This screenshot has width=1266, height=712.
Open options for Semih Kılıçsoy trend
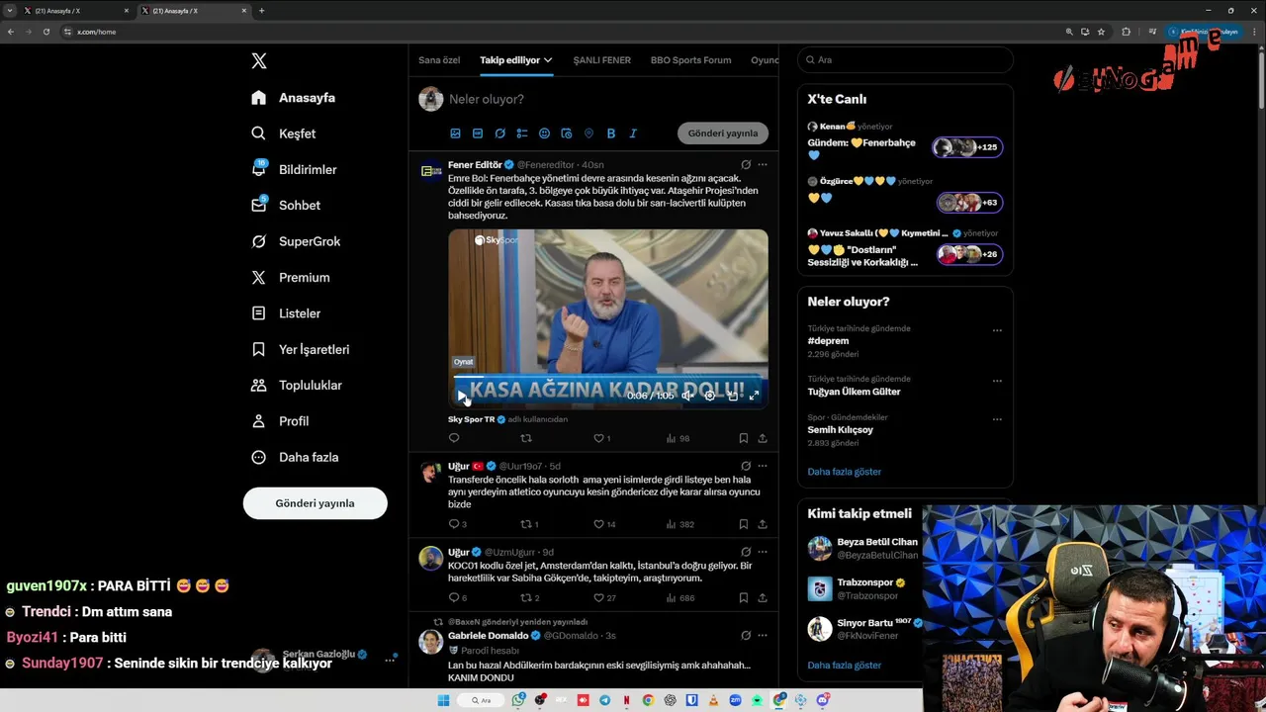[x=997, y=419]
